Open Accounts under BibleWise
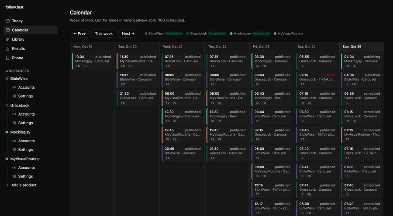Image resolution: width=393 pixels, height=216 pixels. (x=26, y=87)
